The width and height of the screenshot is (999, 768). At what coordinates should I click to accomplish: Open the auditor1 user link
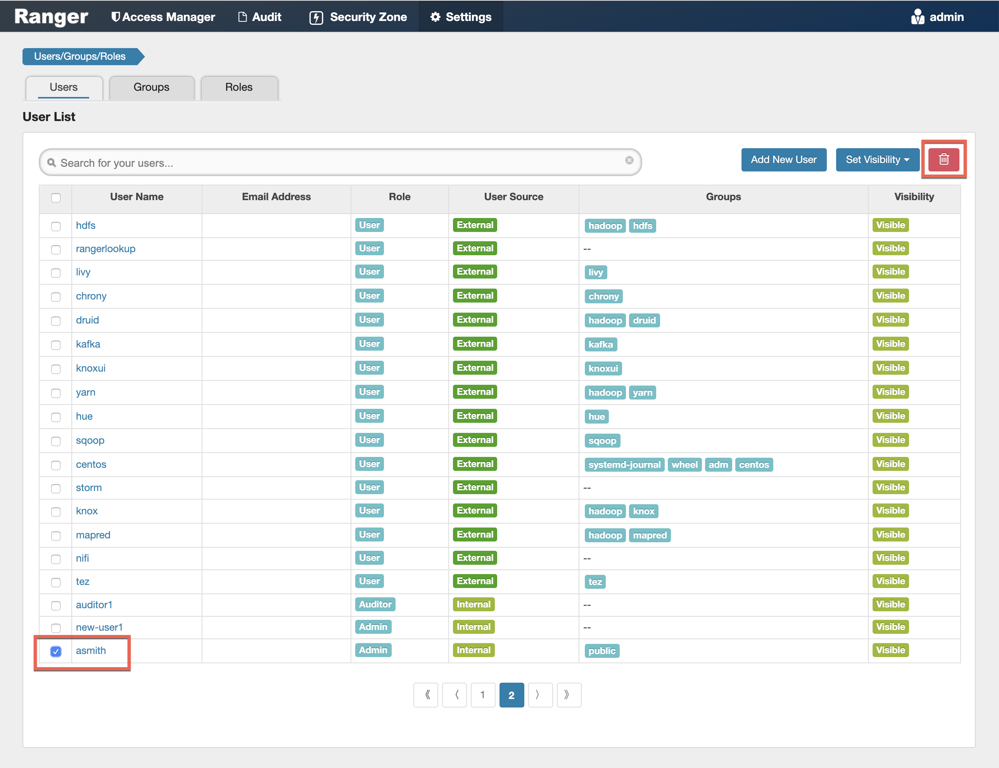tap(94, 604)
